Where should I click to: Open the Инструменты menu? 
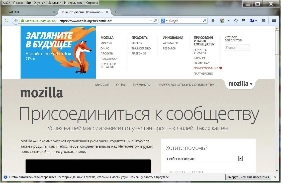pos(74,3)
